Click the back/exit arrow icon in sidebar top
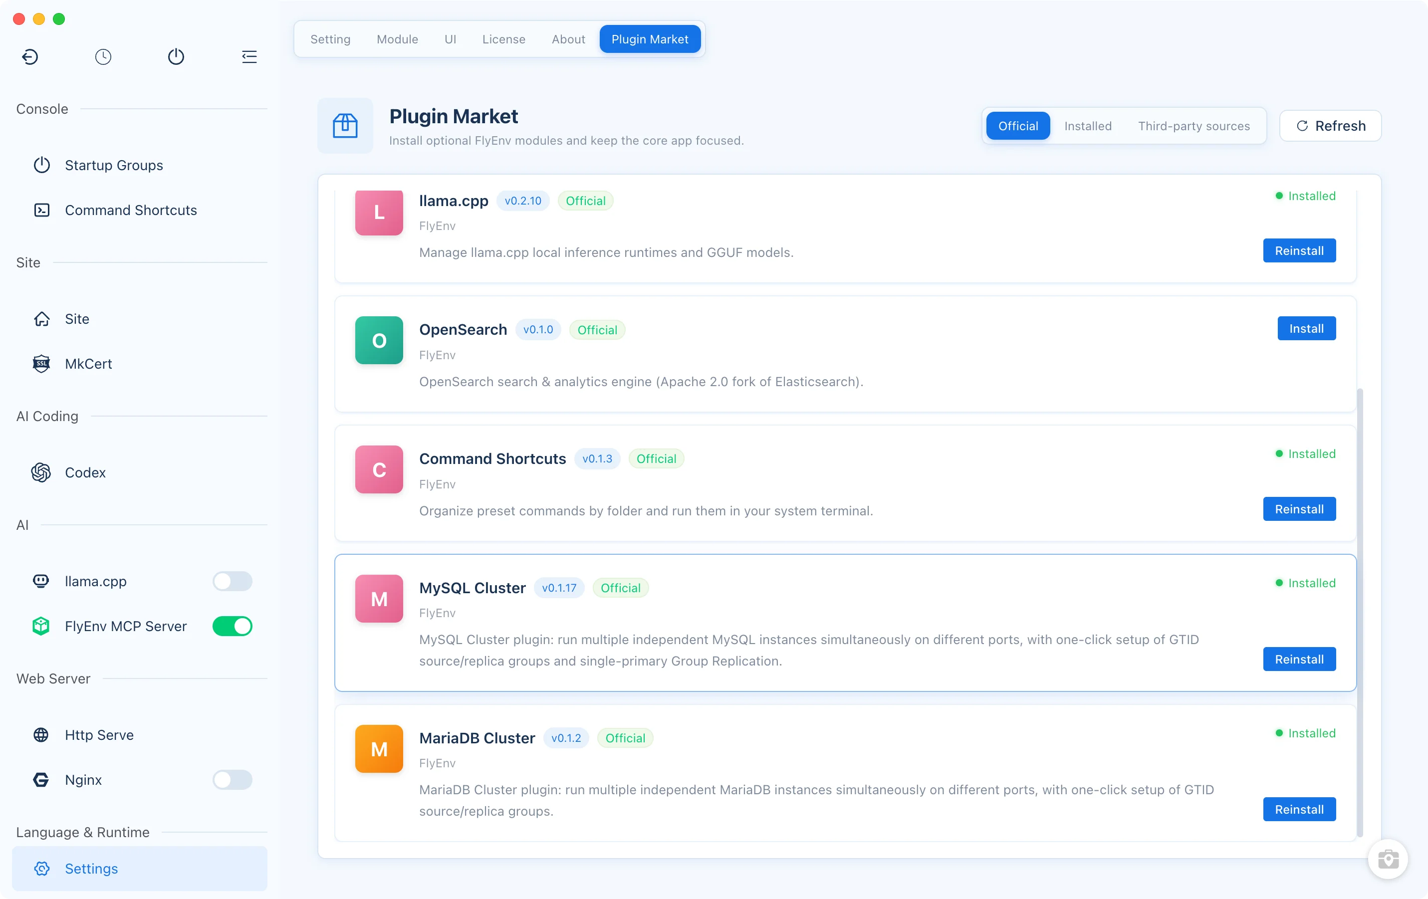 [30, 57]
